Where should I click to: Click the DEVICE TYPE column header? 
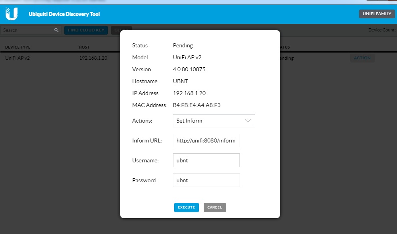(x=18, y=47)
